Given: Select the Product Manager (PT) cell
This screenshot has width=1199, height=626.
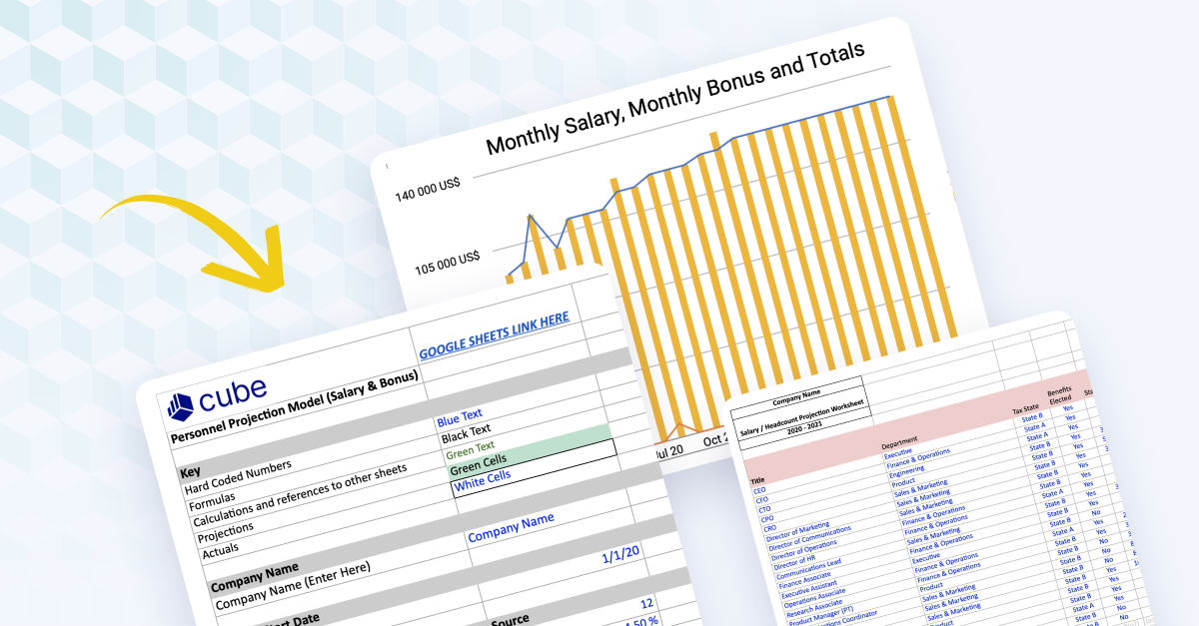Looking at the screenshot, I should click(821, 616).
